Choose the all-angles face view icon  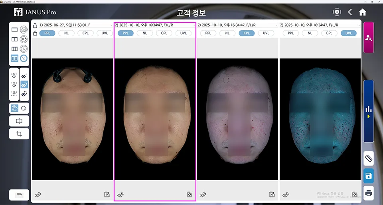pyautogui.click(x=24, y=30)
